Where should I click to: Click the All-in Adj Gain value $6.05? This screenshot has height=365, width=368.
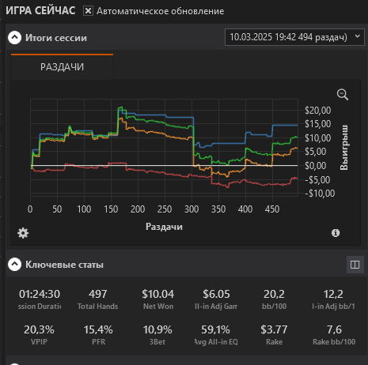point(216,294)
